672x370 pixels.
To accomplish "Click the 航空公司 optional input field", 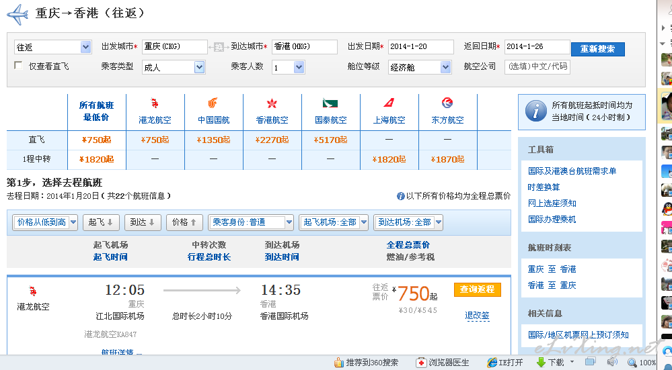I will pyautogui.click(x=537, y=66).
